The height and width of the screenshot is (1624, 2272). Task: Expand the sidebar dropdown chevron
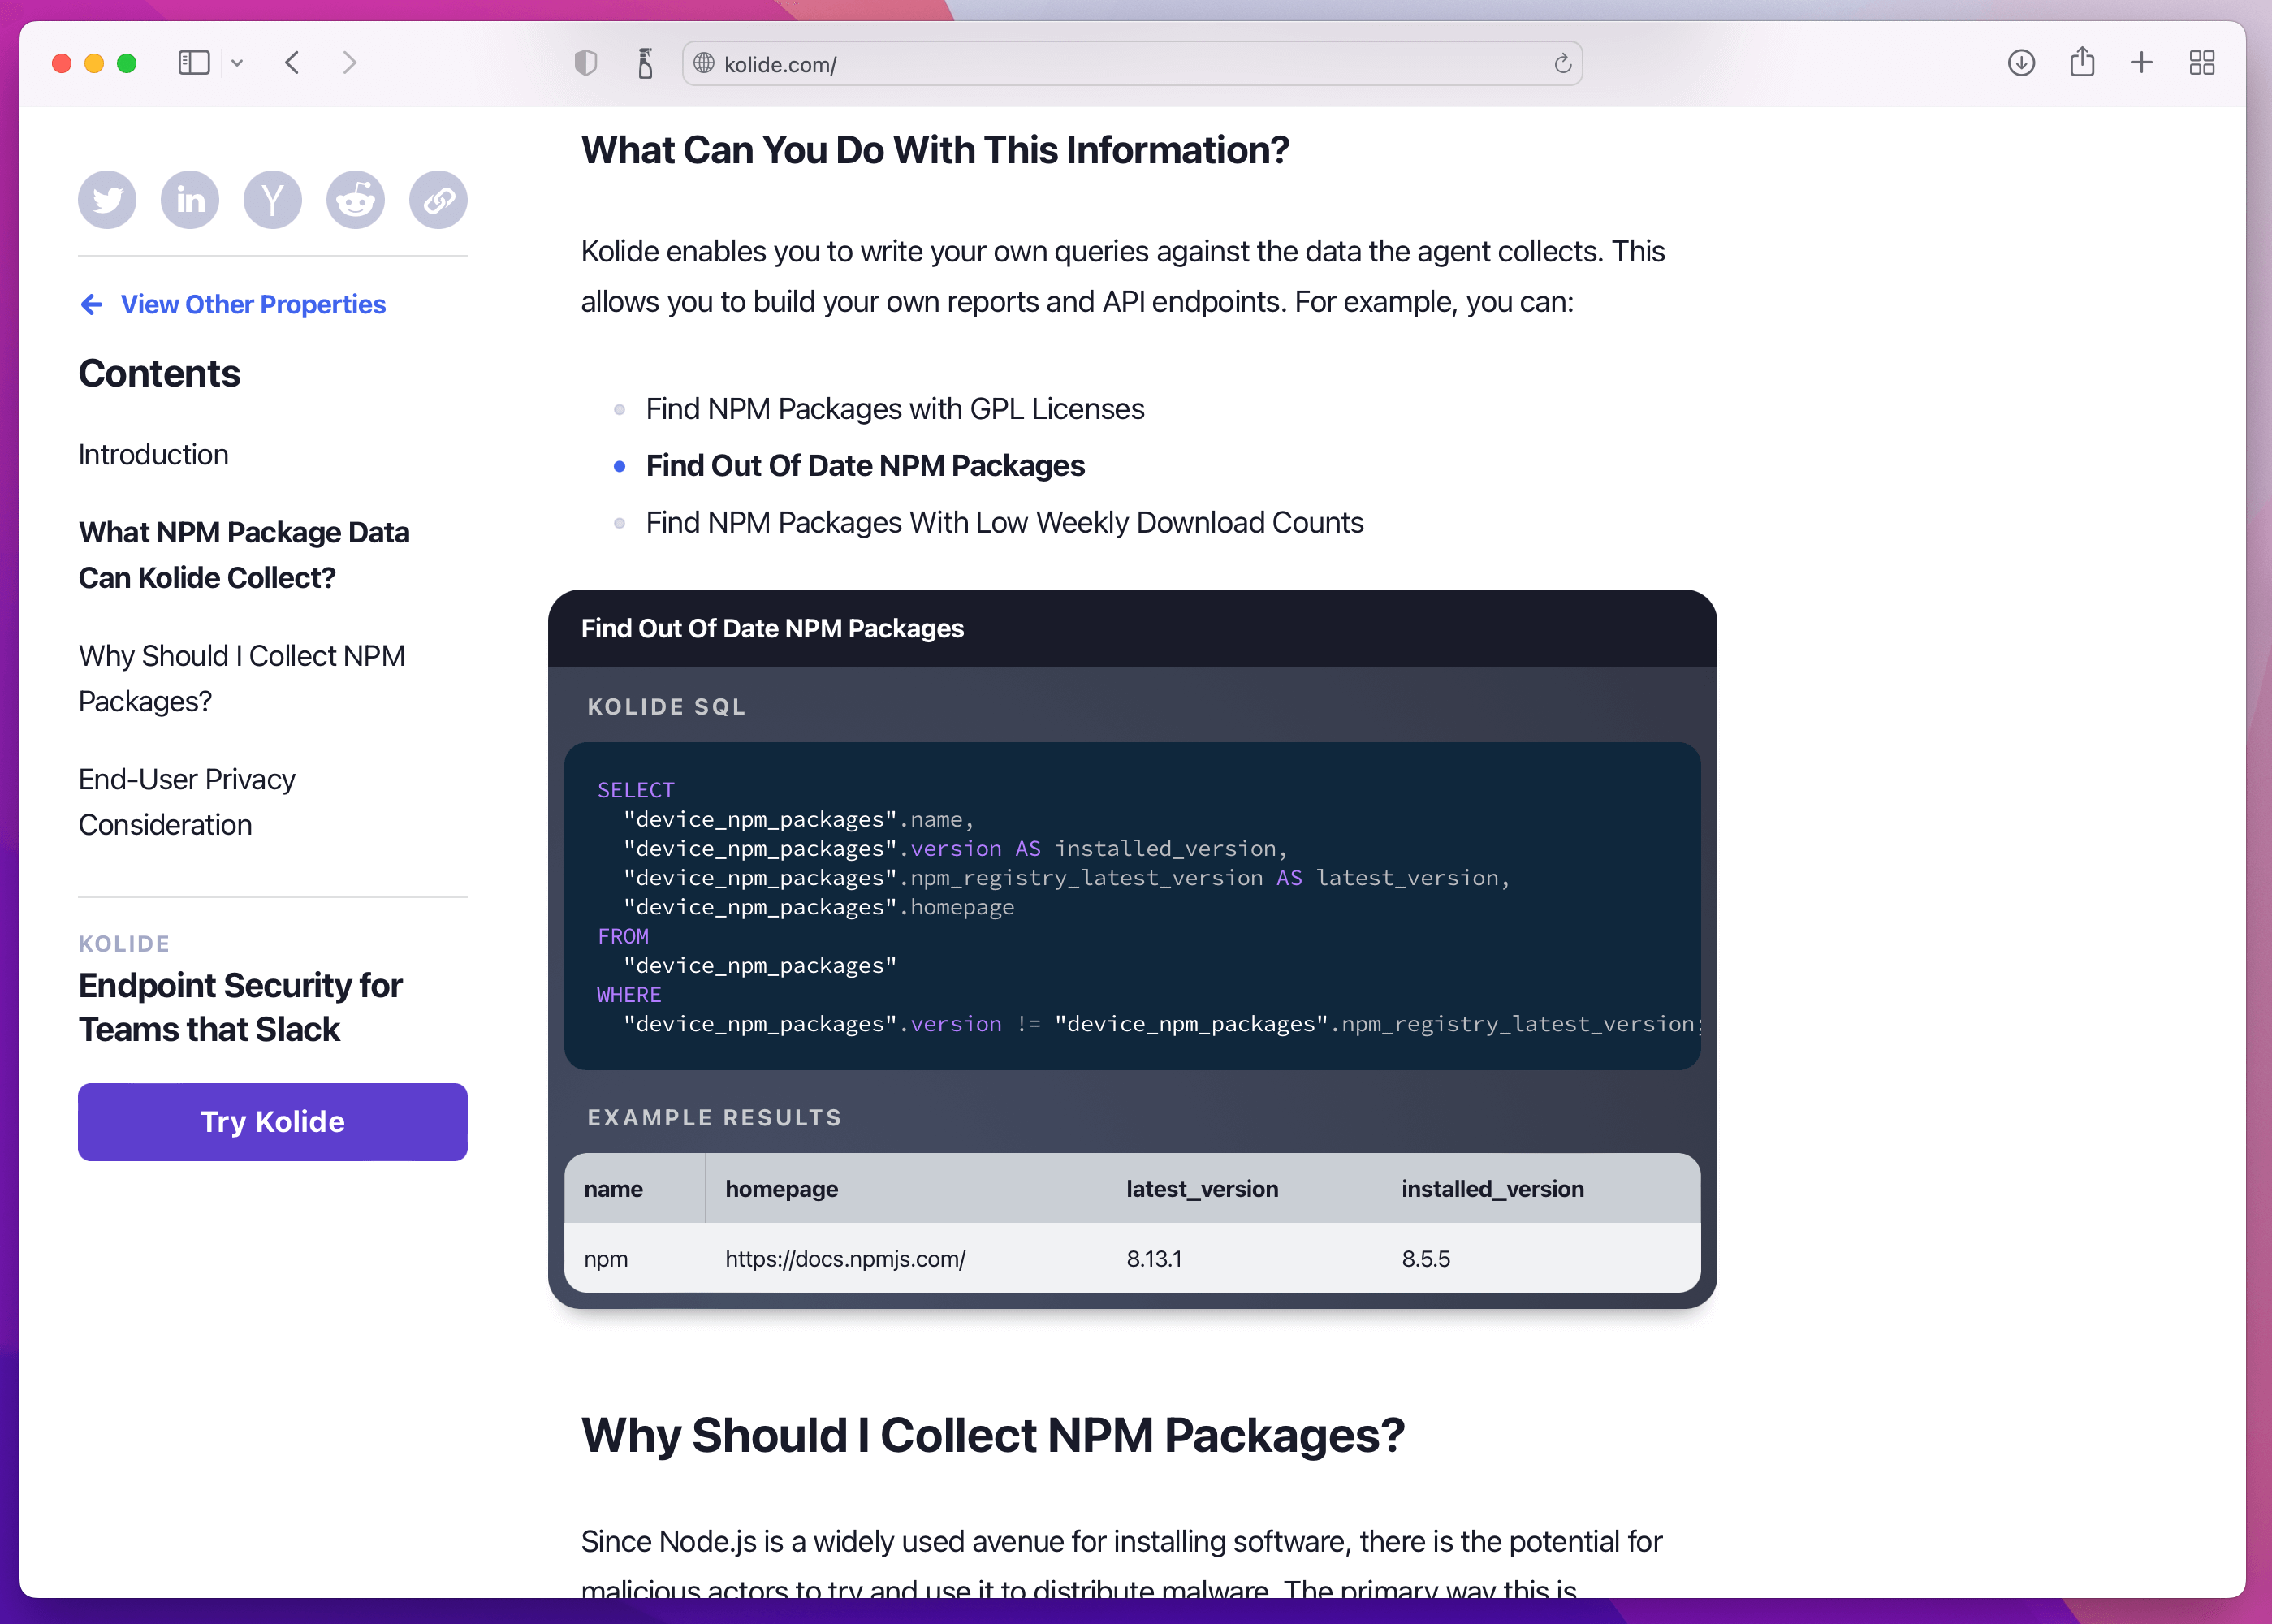coord(237,63)
